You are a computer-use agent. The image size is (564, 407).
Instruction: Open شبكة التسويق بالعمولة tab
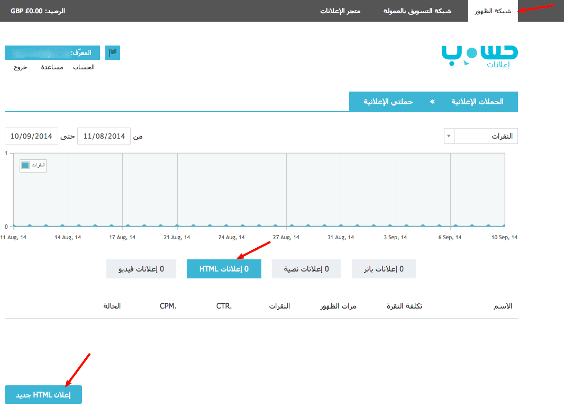[x=417, y=11]
